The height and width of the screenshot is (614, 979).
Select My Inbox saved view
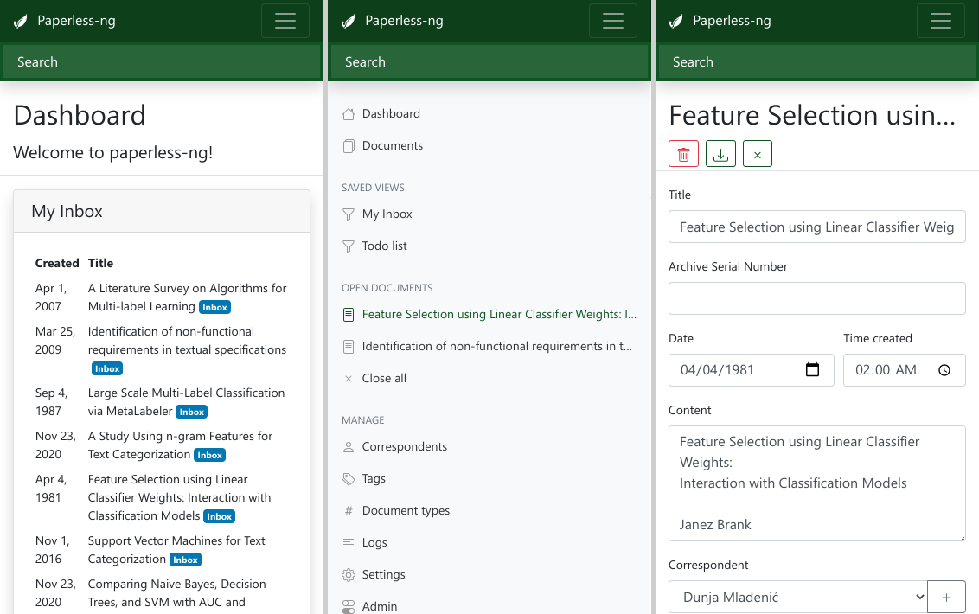(x=387, y=214)
